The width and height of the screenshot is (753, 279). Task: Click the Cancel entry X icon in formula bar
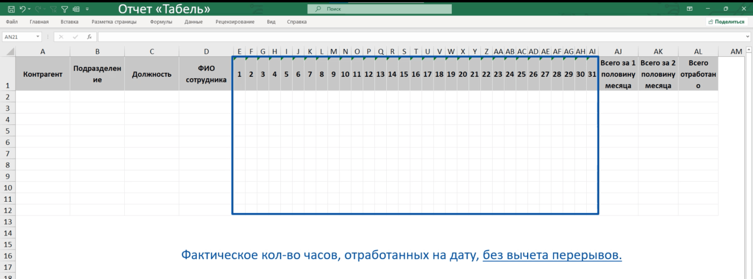click(x=61, y=37)
